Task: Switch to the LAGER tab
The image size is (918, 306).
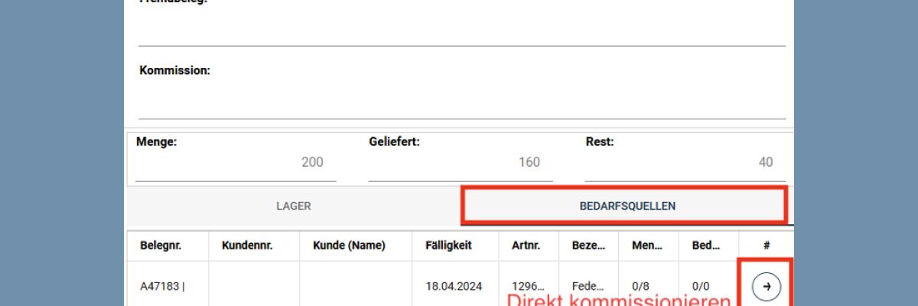Action: [294, 207]
